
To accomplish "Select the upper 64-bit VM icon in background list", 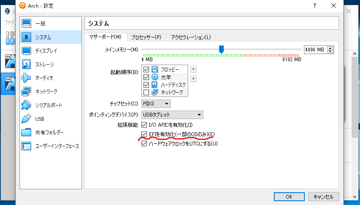I will pyautogui.click(x=10, y=61).
